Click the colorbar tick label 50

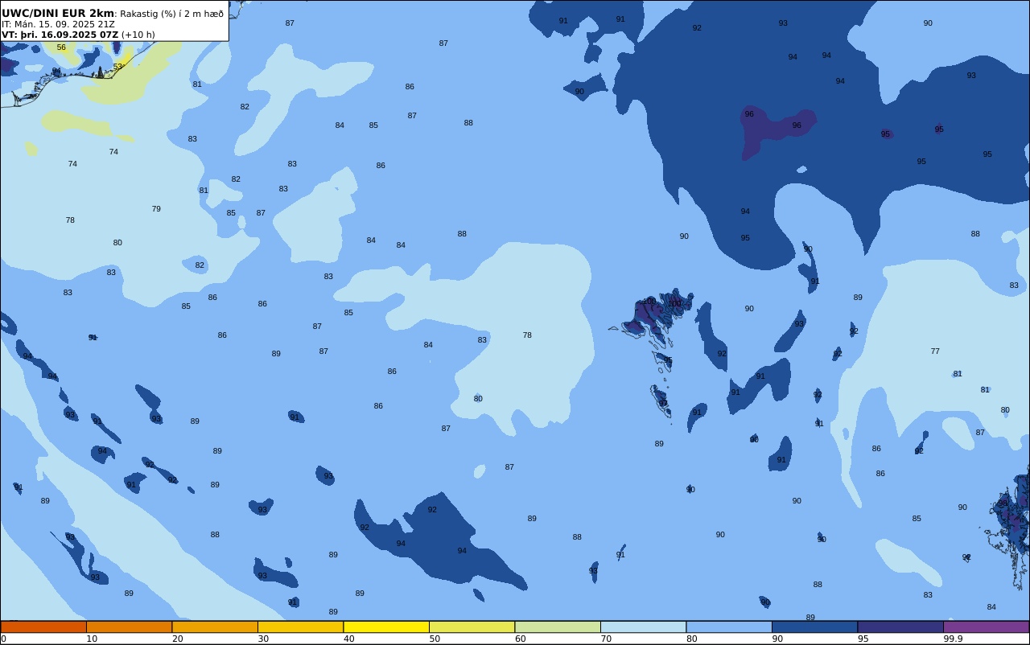tap(435, 639)
